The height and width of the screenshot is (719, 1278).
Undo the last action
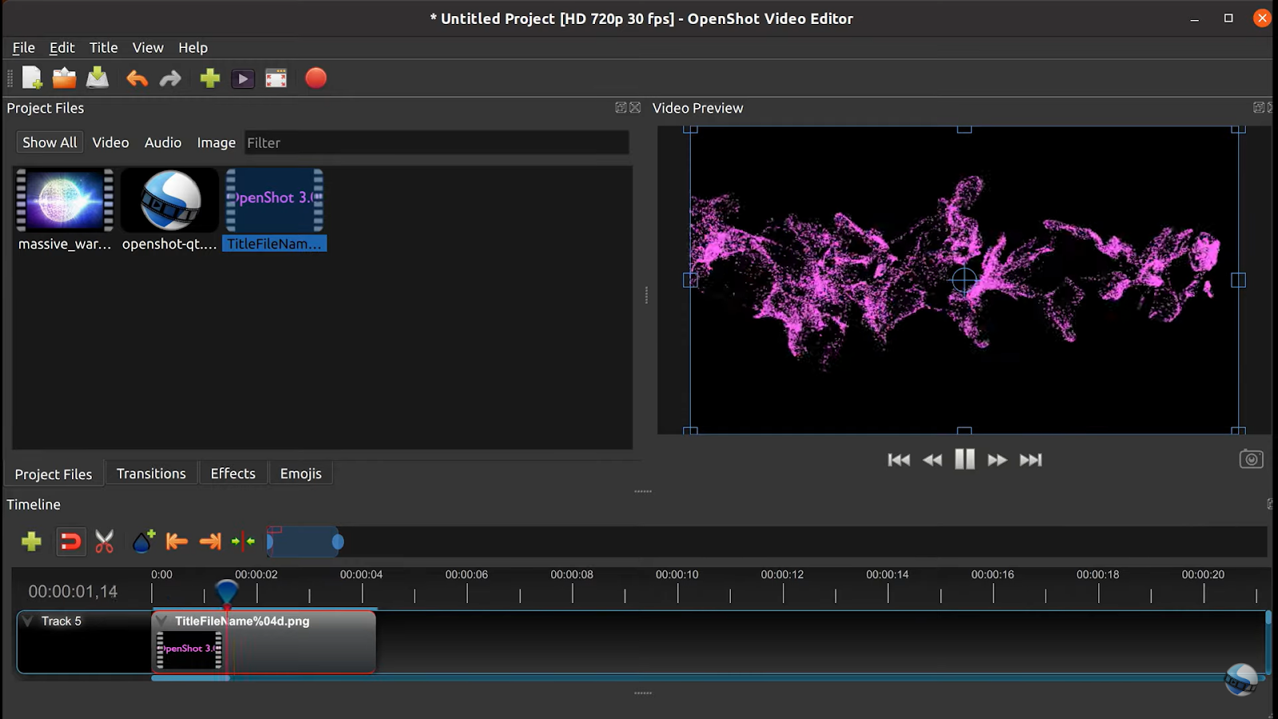[137, 78]
